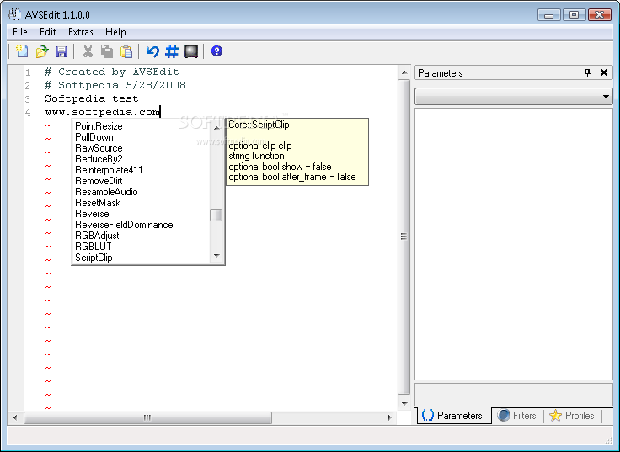This screenshot has height=452, width=620.
Task: Click line 3 'Softpedia test'
Action: tap(92, 98)
